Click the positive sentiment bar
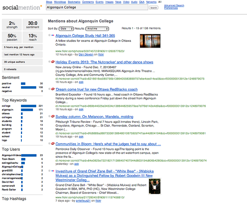 [23, 83]
